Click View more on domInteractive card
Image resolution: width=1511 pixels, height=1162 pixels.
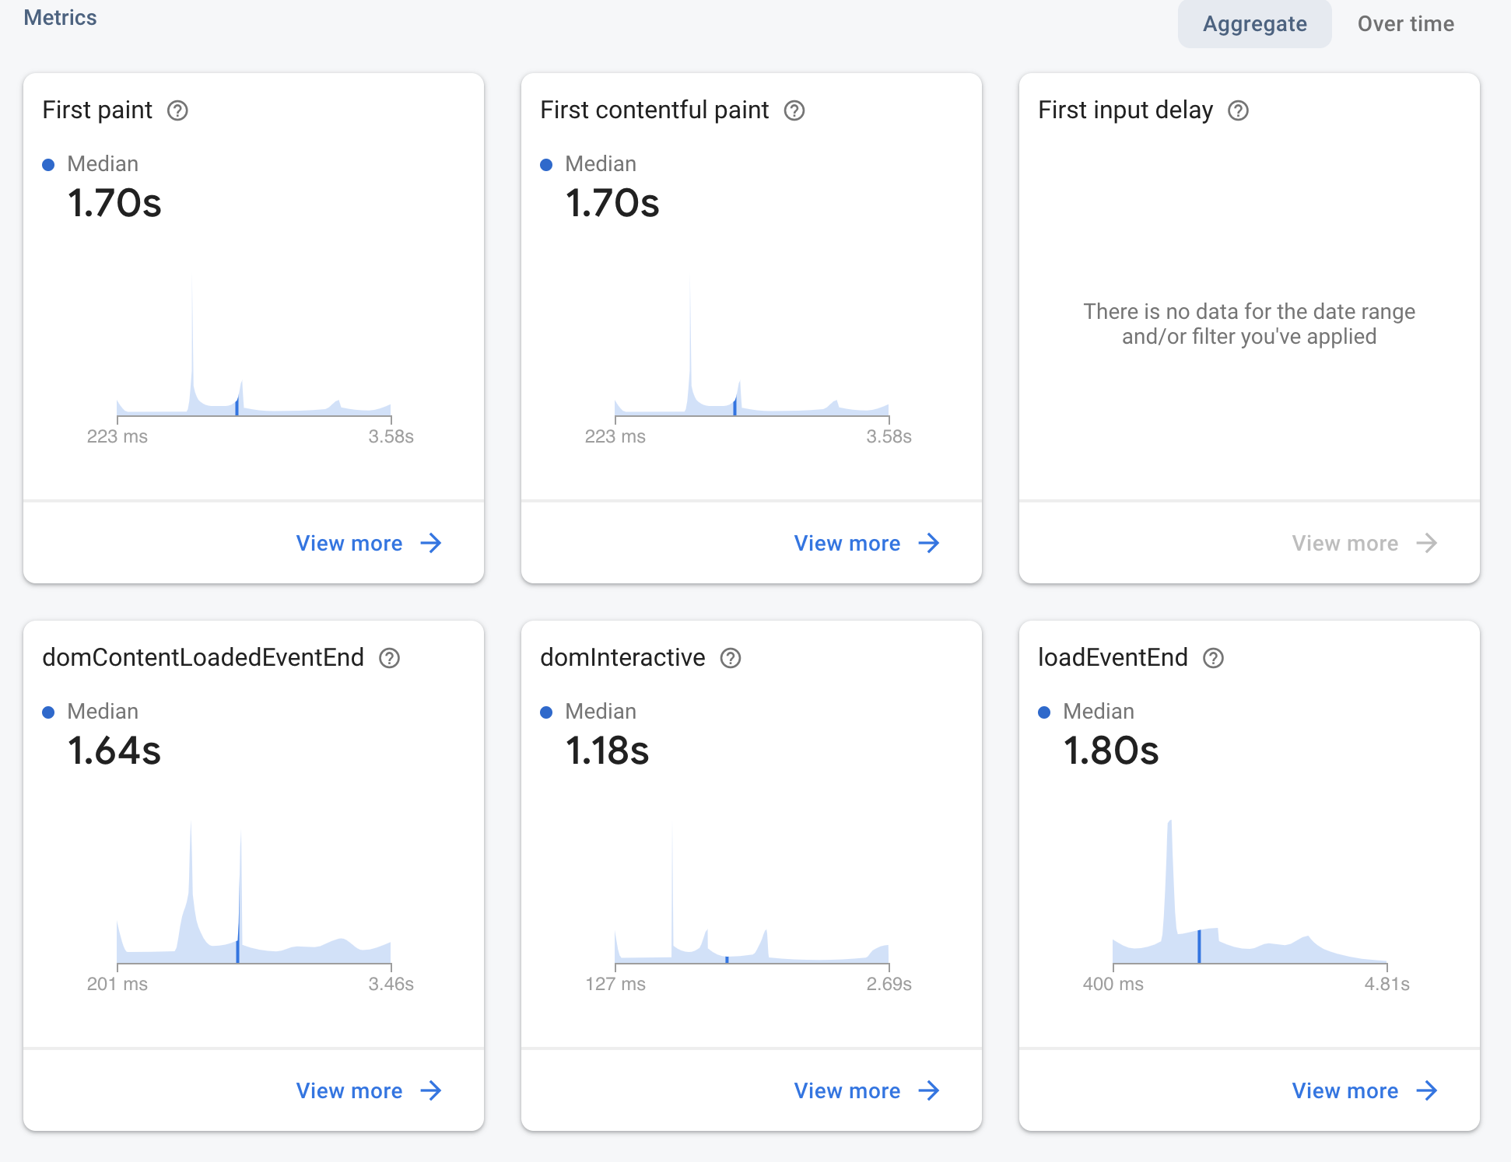867,1090
